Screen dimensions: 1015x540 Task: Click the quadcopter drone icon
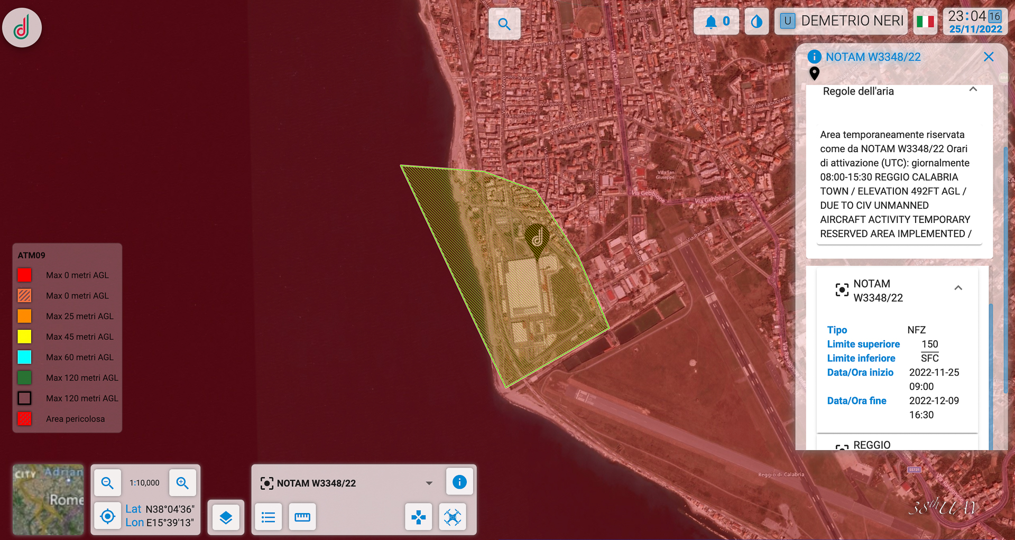click(x=453, y=517)
